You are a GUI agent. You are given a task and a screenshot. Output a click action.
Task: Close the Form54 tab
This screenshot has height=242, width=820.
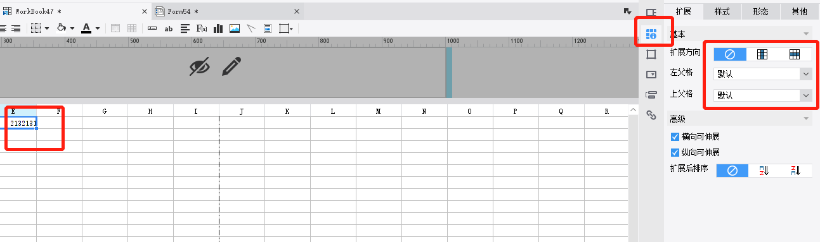297,11
